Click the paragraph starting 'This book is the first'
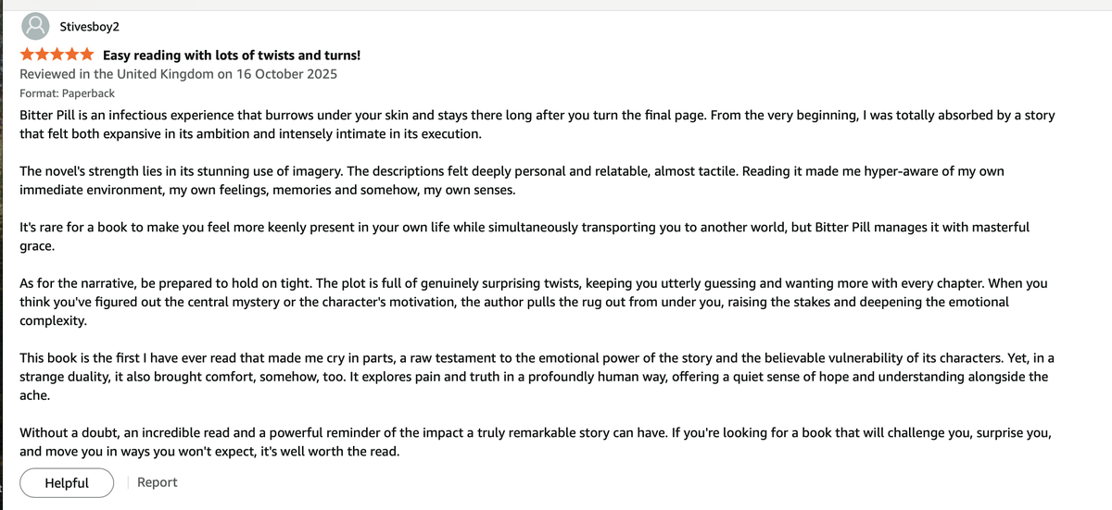Viewport: 1112px width, 510px height. (x=537, y=377)
